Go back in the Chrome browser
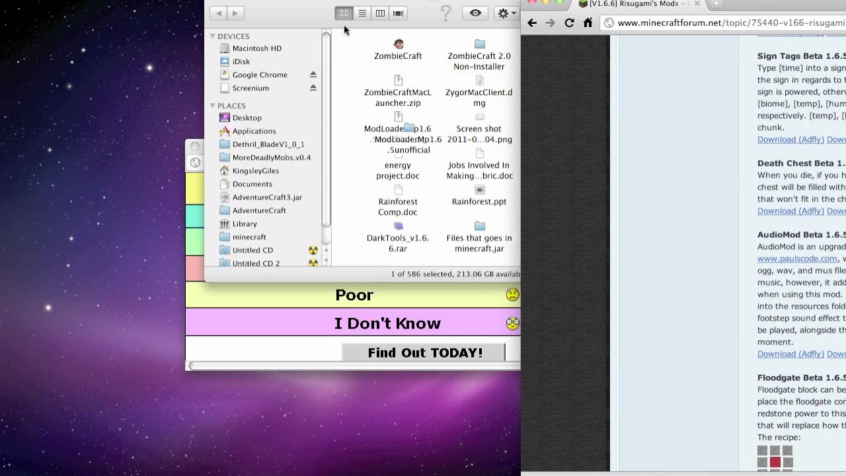The height and width of the screenshot is (476, 846). (532, 22)
